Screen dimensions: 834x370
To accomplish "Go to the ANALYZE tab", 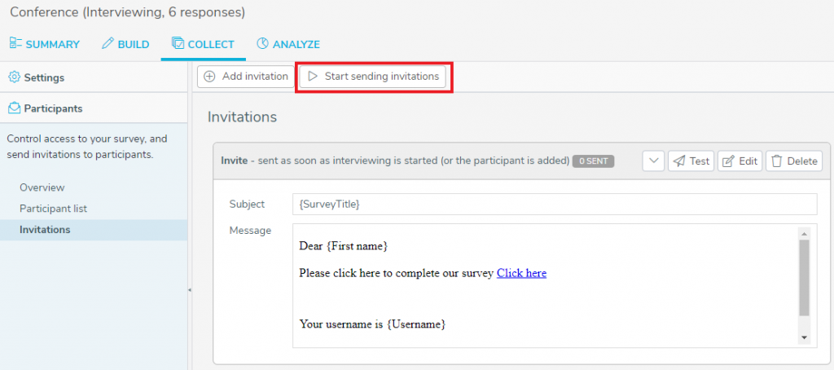I will point(288,44).
